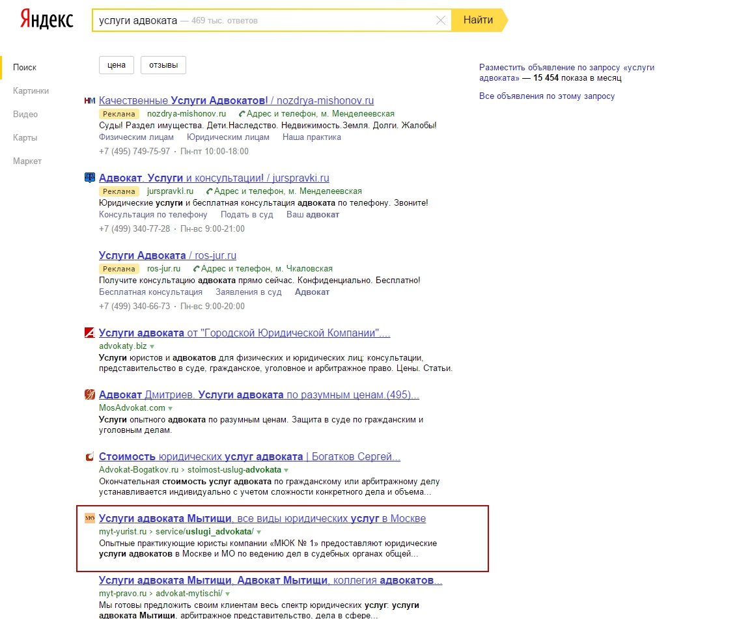Click myt-yurist.ru domain link
This screenshot has height=619, width=752.
[123, 532]
